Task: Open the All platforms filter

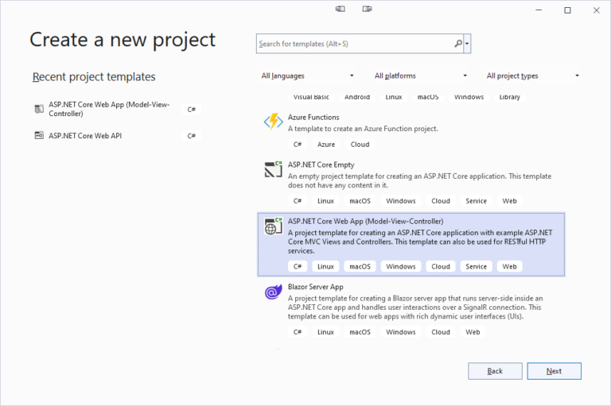Action: [420, 76]
